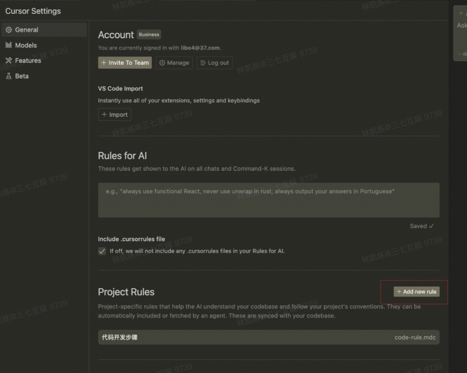467x373 pixels.
Task: Open the 代码开发步骤 project rule
Action: coord(269,337)
